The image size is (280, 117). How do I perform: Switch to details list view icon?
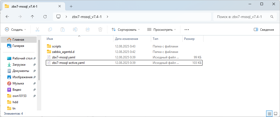pos(269,113)
